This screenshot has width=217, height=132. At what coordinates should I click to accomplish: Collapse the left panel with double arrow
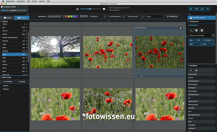pyautogui.click(x=27, y=14)
